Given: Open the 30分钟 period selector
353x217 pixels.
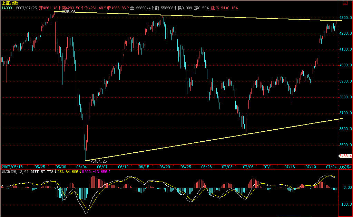Looking at the screenshot, I should (x=345, y=167).
